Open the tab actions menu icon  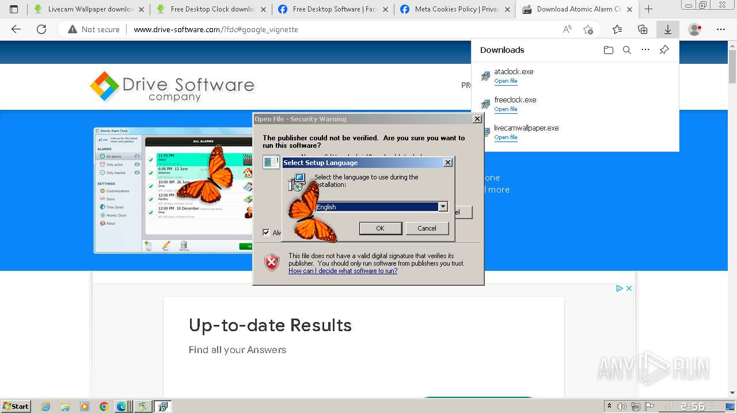point(14,9)
